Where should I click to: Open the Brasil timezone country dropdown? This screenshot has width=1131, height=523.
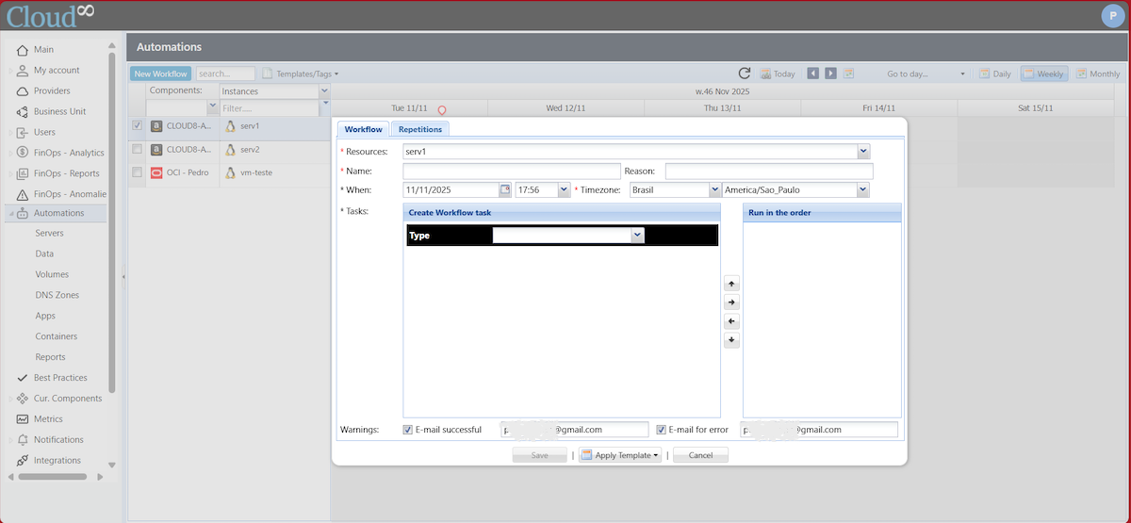point(714,189)
